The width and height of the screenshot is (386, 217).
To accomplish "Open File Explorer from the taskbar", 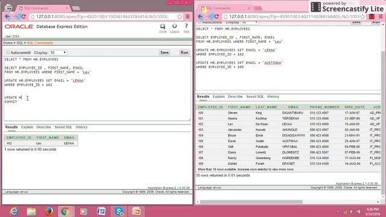I will [x=31, y=212].
